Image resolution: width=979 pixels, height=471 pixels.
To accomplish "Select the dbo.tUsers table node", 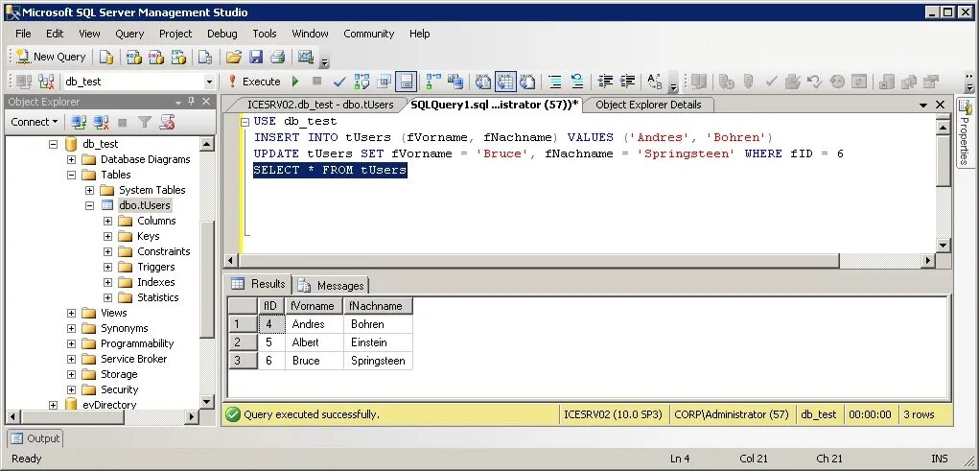I will tap(144, 205).
